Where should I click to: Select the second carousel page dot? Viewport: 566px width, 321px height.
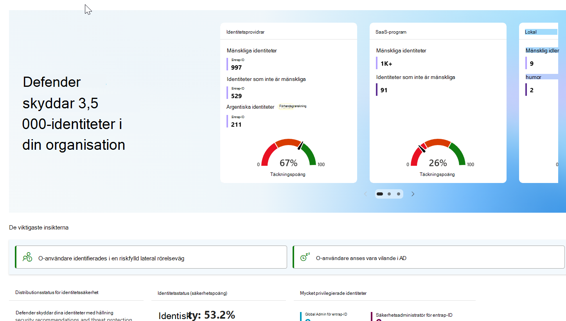coord(389,194)
